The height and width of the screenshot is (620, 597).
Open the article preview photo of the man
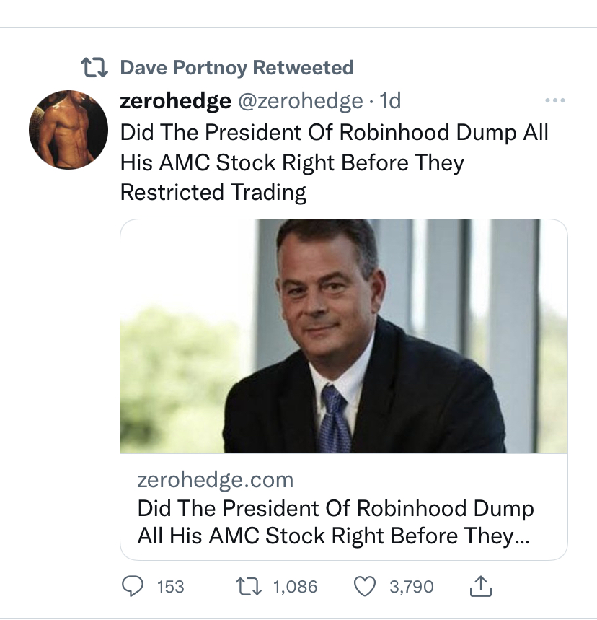coord(343,336)
